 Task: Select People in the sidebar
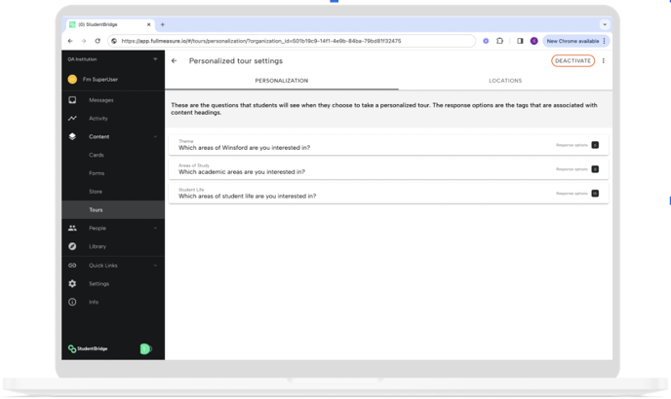click(x=98, y=228)
